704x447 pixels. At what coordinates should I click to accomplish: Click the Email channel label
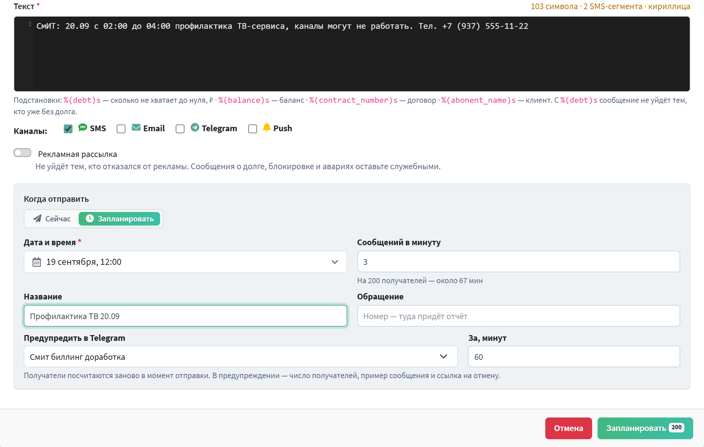pyautogui.click(x=154, y=129)
